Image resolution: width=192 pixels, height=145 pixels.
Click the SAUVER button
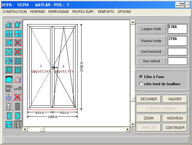pos(175,99)
